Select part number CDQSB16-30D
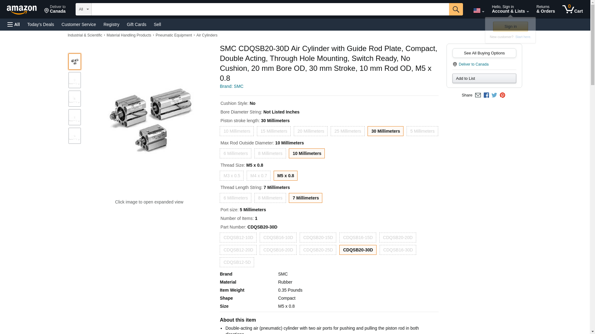The height and width of the screenshot is (334, 595). 398,250
